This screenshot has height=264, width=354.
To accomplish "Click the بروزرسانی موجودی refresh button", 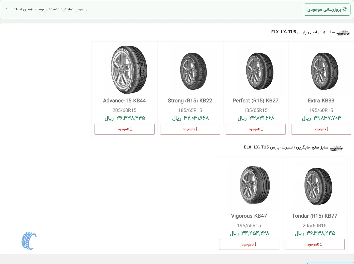I will tap(327, 10).
